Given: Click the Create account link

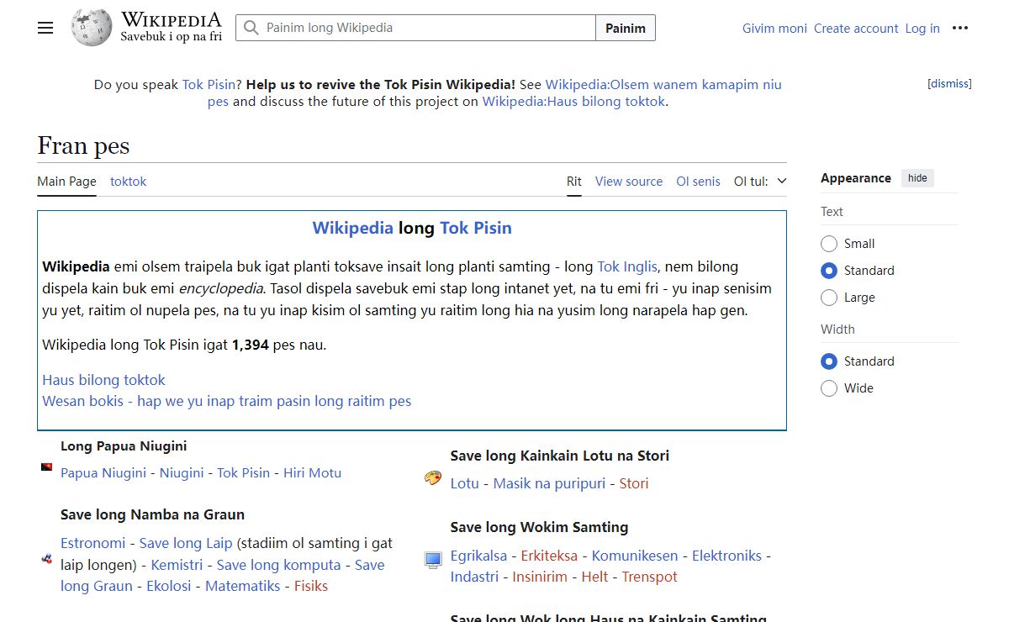Looking at the screenshot, I should pos(856,28).
